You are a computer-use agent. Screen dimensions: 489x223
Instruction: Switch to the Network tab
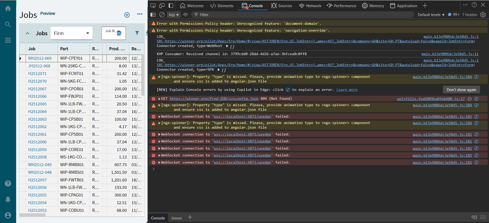[x=310, y=6]
